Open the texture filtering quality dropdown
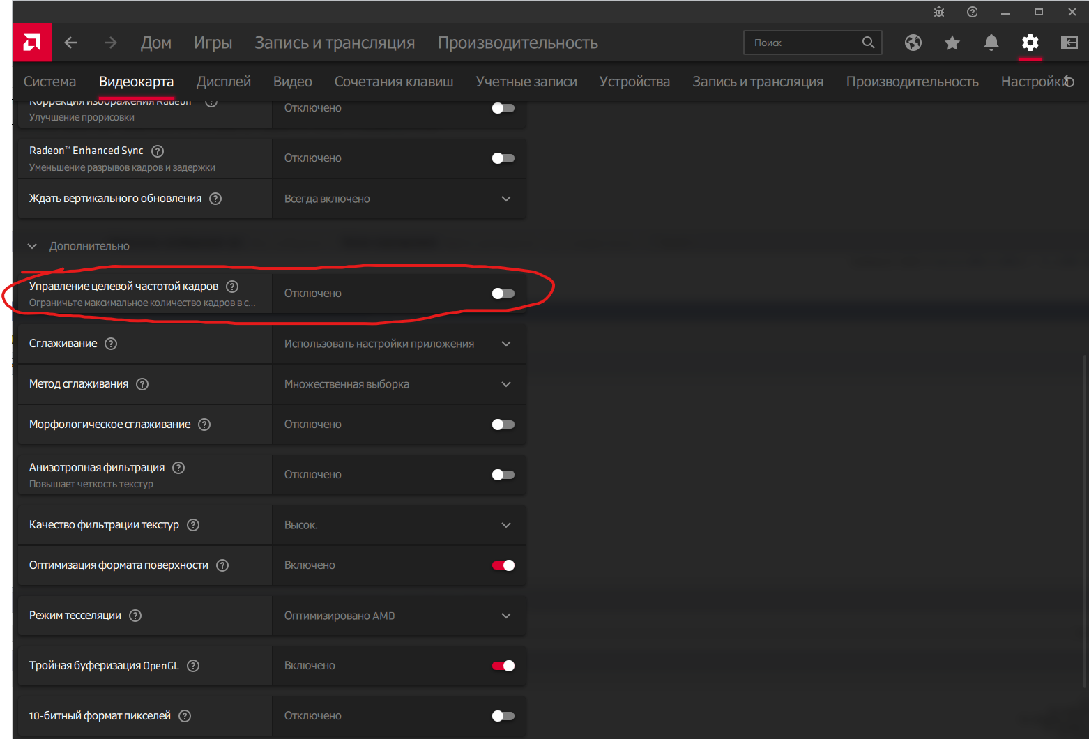Viewport: 1089px width, 739px height. (x=399, y=525)
